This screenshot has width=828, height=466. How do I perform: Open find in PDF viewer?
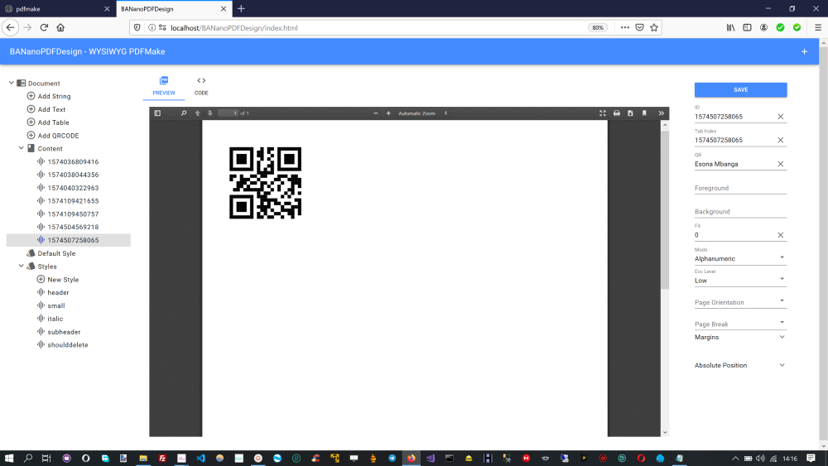183,113
